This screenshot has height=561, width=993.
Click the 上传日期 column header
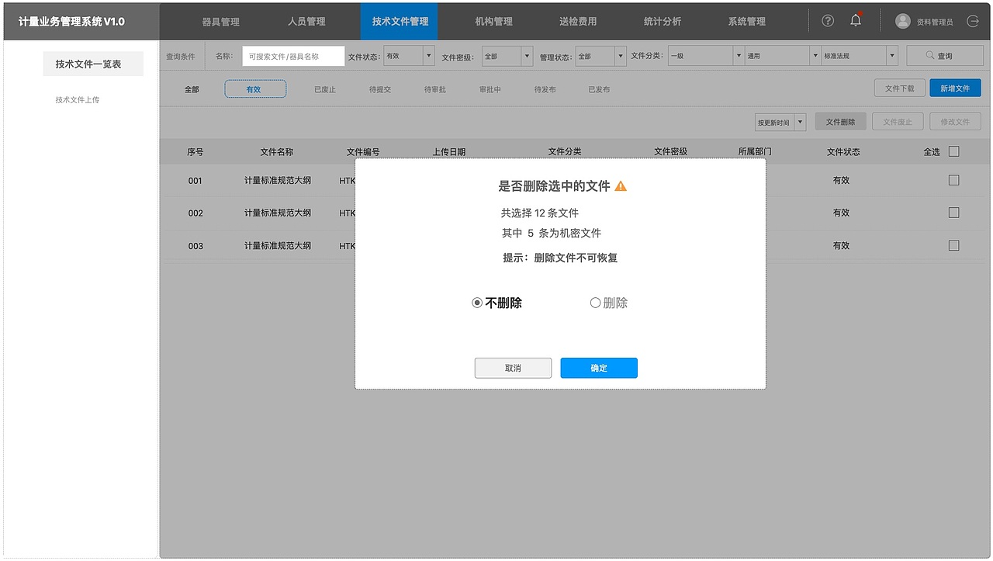tap(449, 152)
